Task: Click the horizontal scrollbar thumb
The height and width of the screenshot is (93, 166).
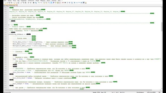Action: [x=78, y=90]
